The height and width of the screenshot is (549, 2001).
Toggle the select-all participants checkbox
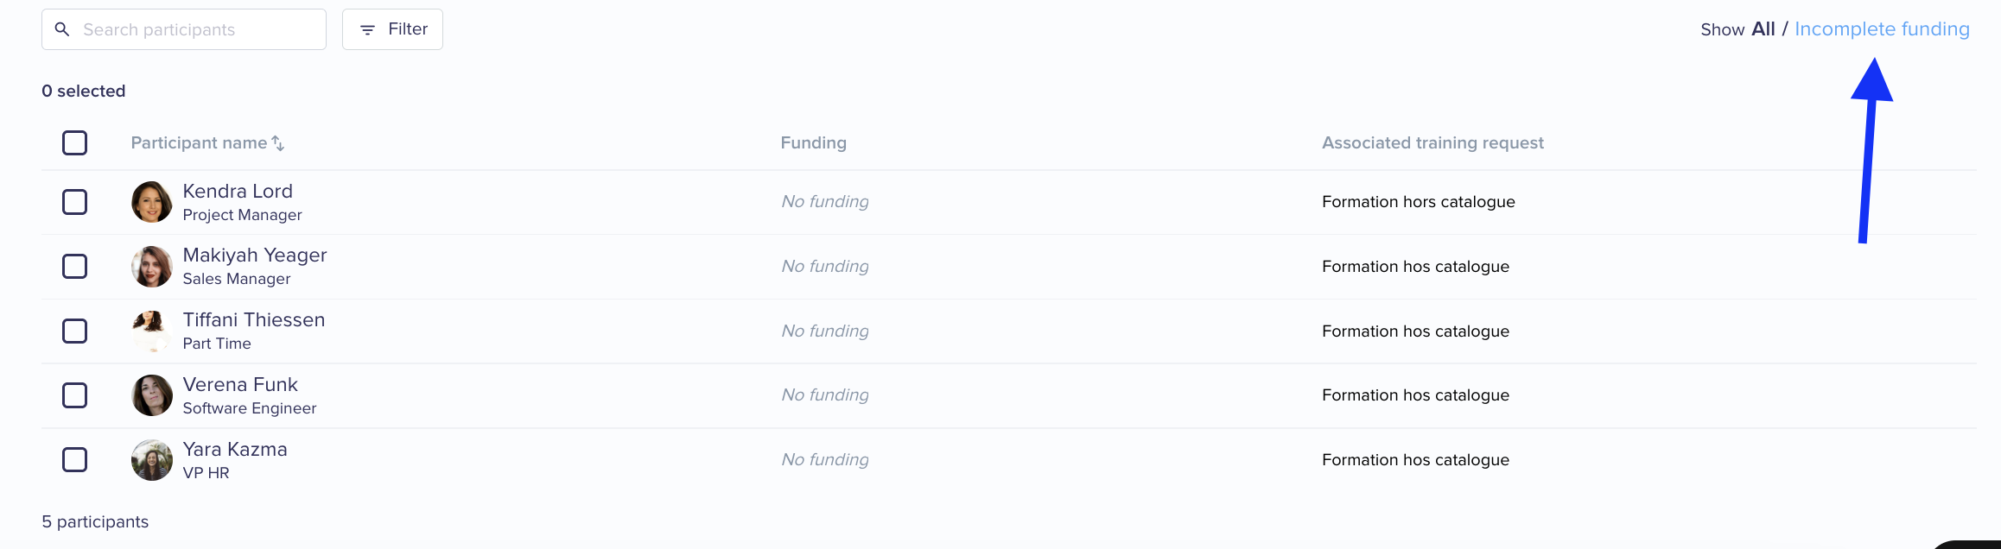[75, 142]
